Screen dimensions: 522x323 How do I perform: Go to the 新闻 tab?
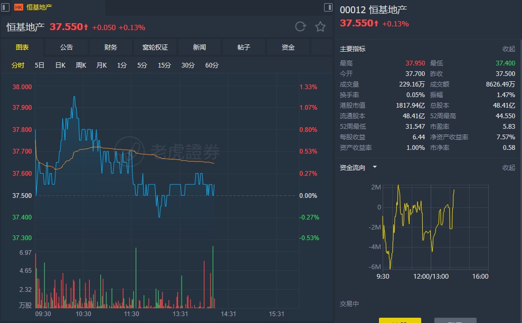point(200,47)
